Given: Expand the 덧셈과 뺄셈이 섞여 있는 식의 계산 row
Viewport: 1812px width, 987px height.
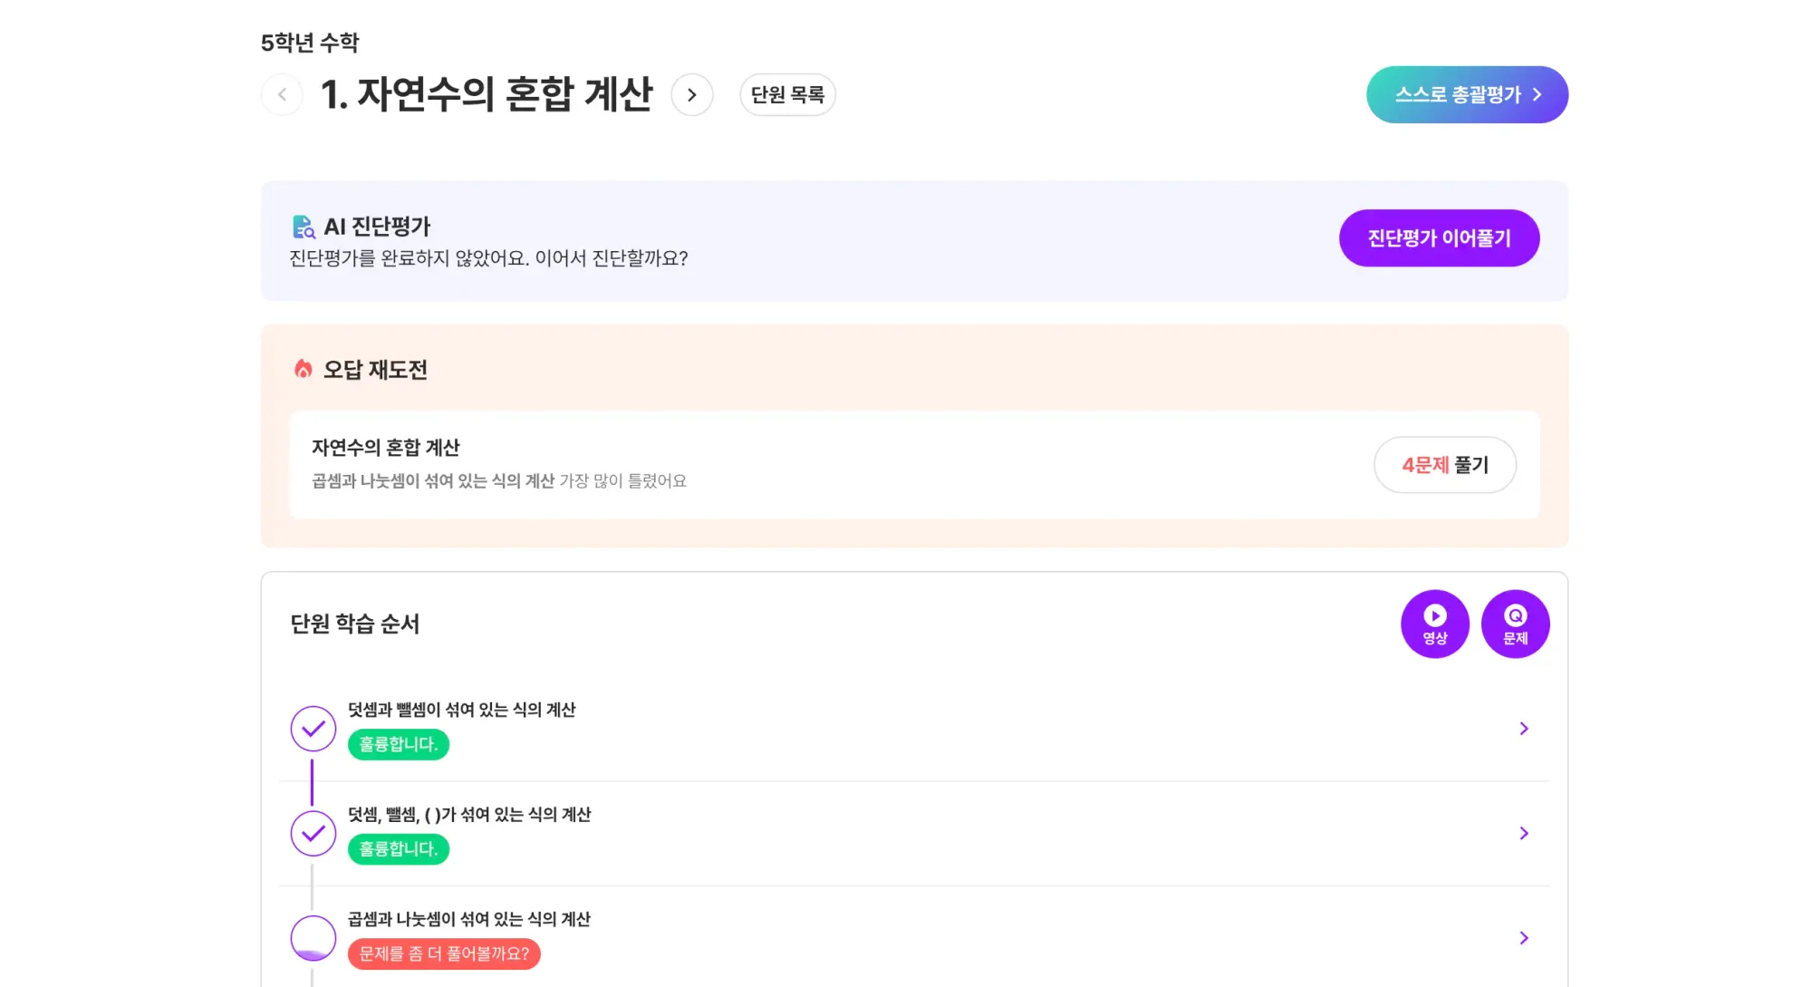Looking at the screenshot, I should (1525, 728).
